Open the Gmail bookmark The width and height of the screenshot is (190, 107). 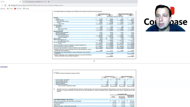click(10, 9)
